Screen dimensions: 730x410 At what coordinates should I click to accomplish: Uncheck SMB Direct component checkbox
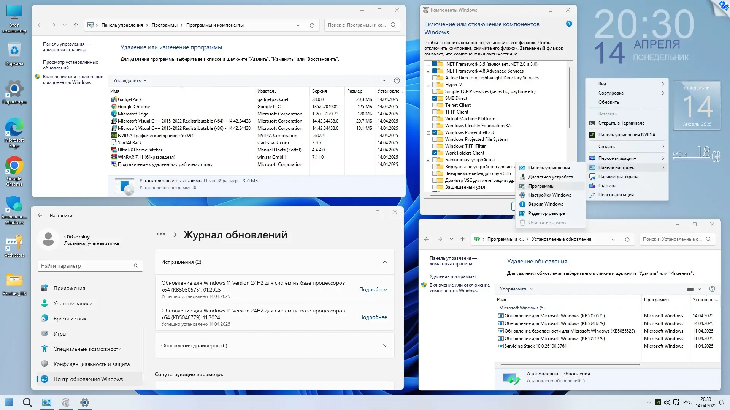pyautogui.click(x=435, y=98)
